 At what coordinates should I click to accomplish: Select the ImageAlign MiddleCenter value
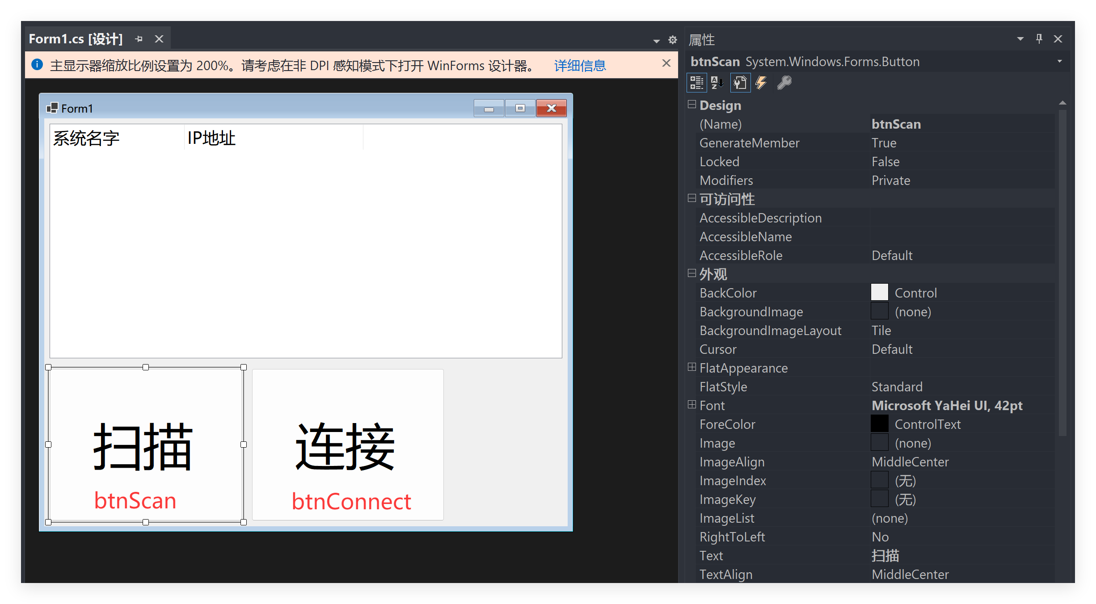point(962,461)
